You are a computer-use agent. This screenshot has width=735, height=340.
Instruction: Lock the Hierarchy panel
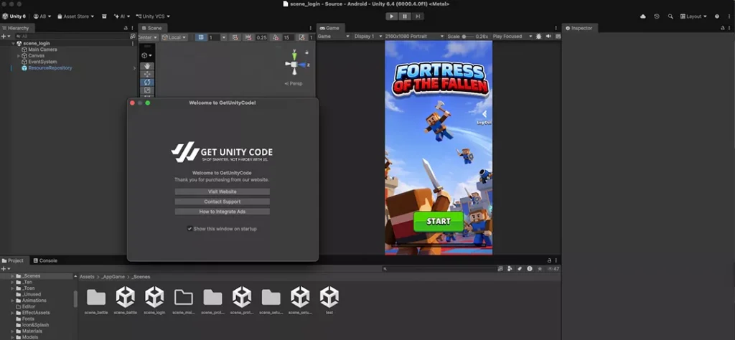point(125,28)
